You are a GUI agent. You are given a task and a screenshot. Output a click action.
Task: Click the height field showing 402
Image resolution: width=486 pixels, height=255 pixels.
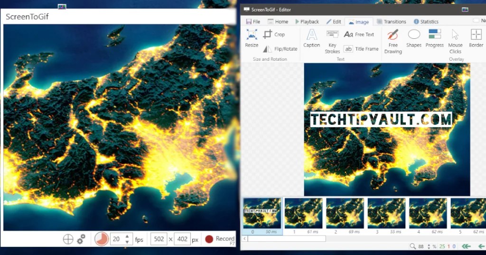coord(182,239)
